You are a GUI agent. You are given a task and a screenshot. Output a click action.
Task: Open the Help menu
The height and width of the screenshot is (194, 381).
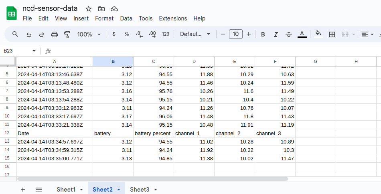[199, 18]
